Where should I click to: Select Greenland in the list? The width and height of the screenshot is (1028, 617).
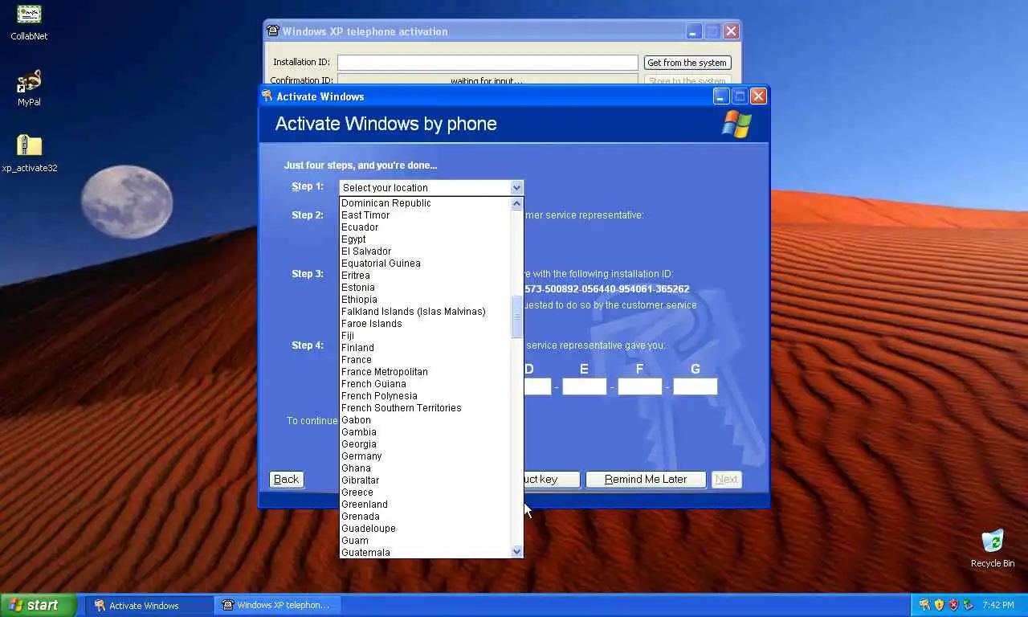pos(426,505)
